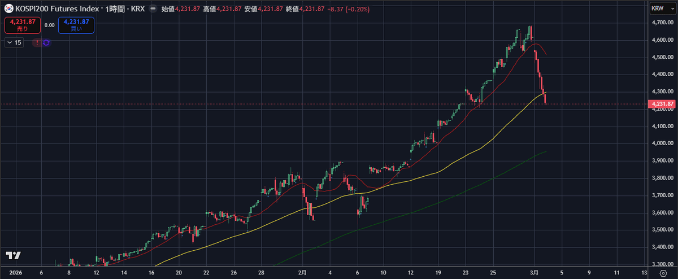Click the red exclamation warning icon
This screenshot has width=678, height=279.
click(x=37, y=42)
